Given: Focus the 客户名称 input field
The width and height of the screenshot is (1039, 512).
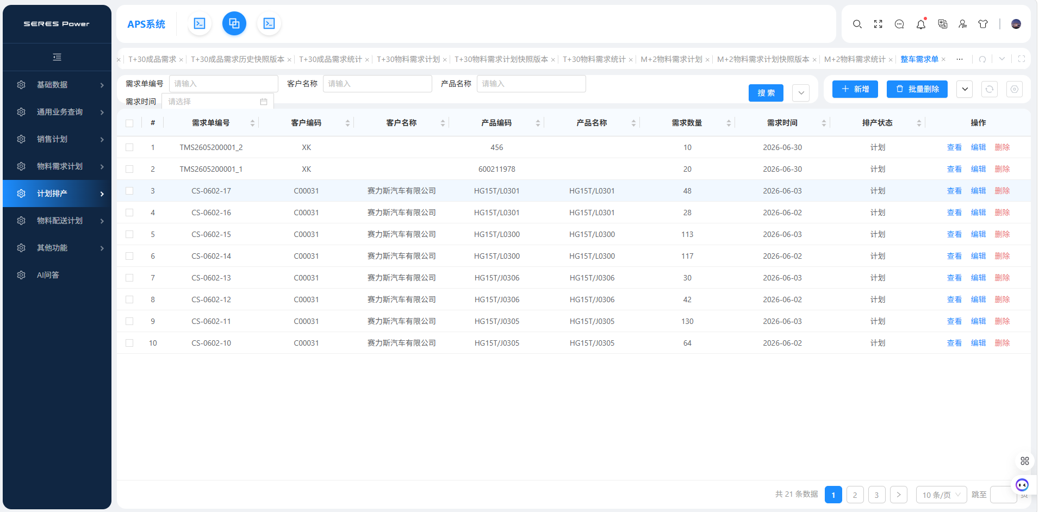Looking at the screenshot, I should pos(377,84).
